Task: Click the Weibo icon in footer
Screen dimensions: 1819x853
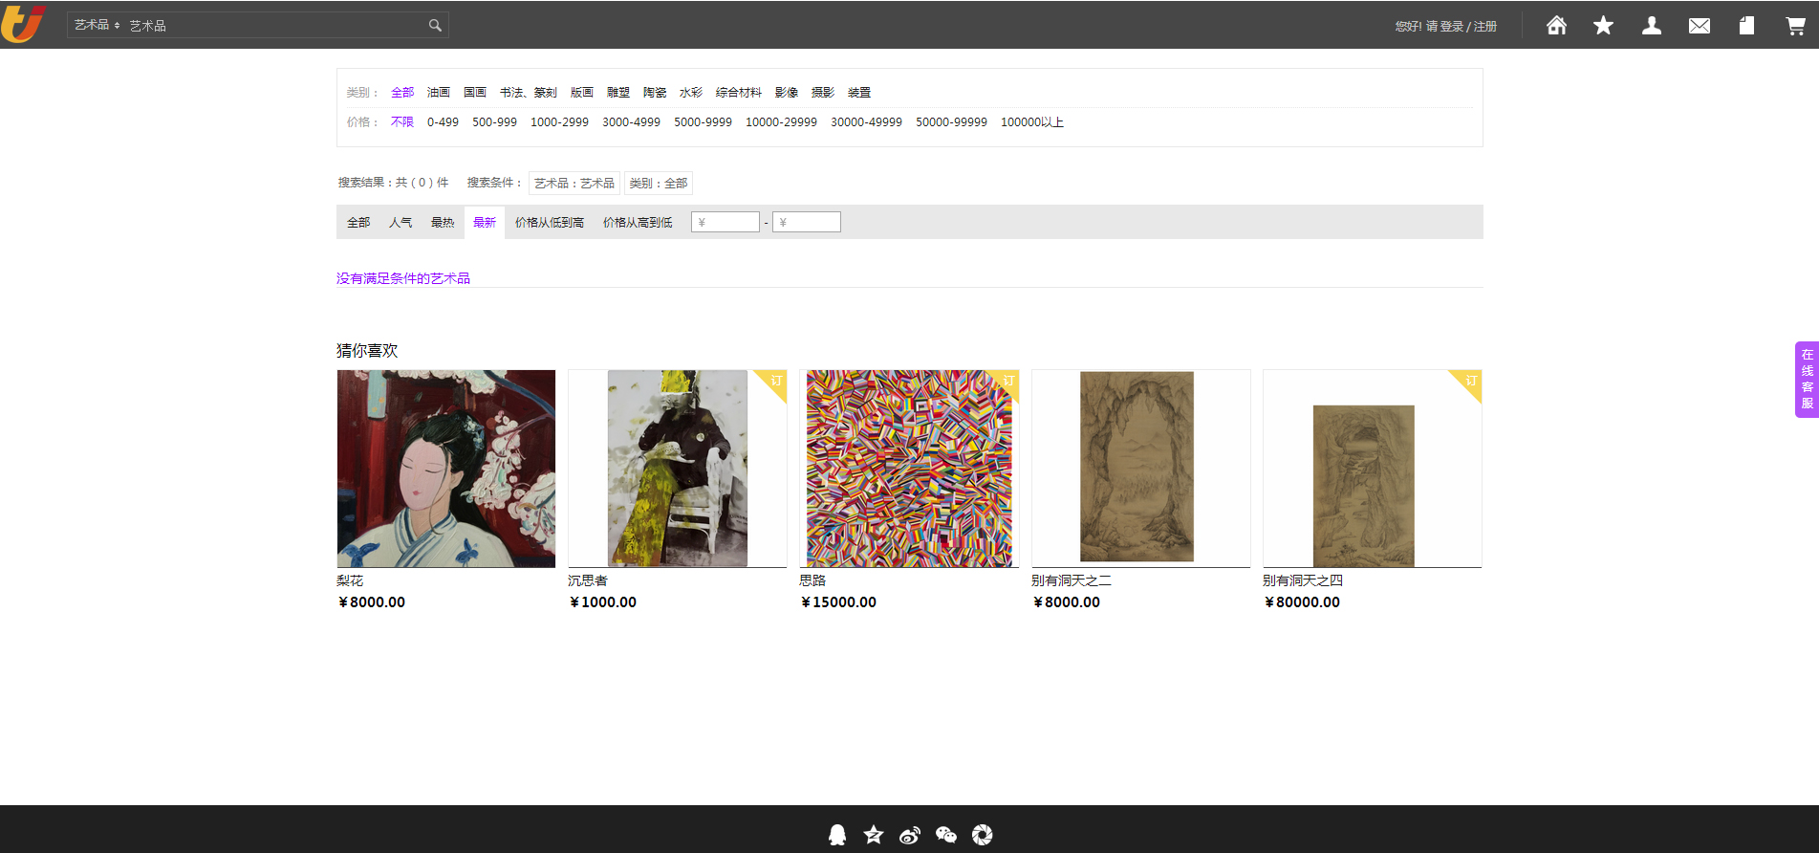Action: tap(909, 835)
